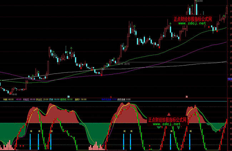Click the left event marker on time axis
This screenshot has width=232, height=151.
[68, 96]
